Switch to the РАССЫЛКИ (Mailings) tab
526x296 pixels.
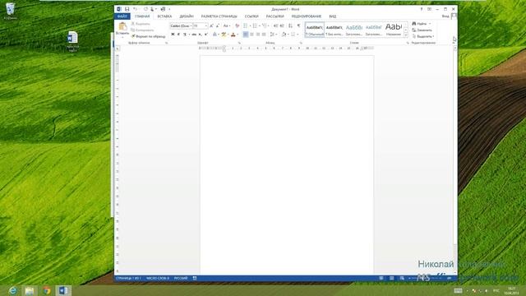[275, 16]
